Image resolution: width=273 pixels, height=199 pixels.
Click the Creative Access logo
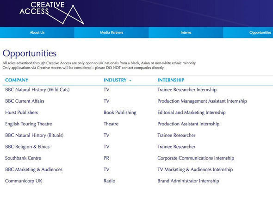click(52, 12)
